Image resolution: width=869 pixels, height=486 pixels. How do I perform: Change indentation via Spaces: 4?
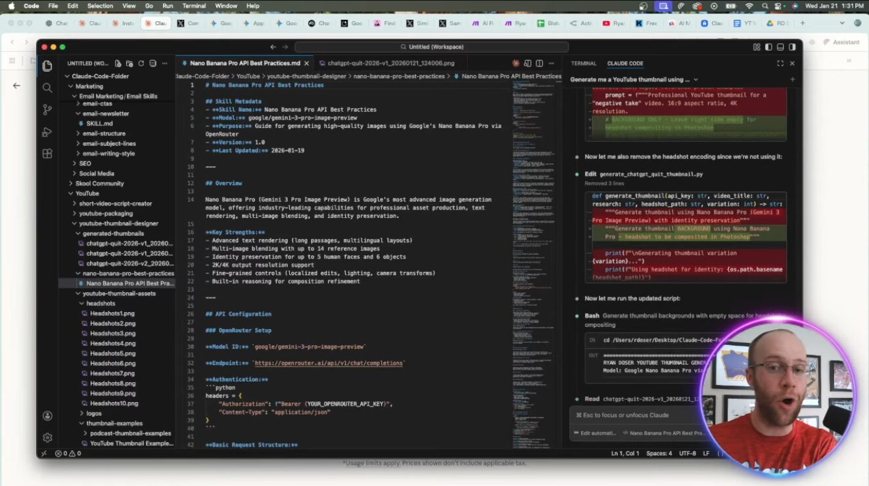(659, 453)
